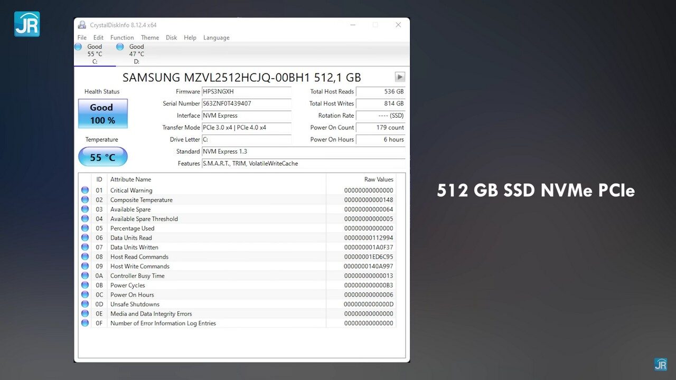Click the Good 100% health status button
Screen dimensions: 676x380
pos(102,113)
